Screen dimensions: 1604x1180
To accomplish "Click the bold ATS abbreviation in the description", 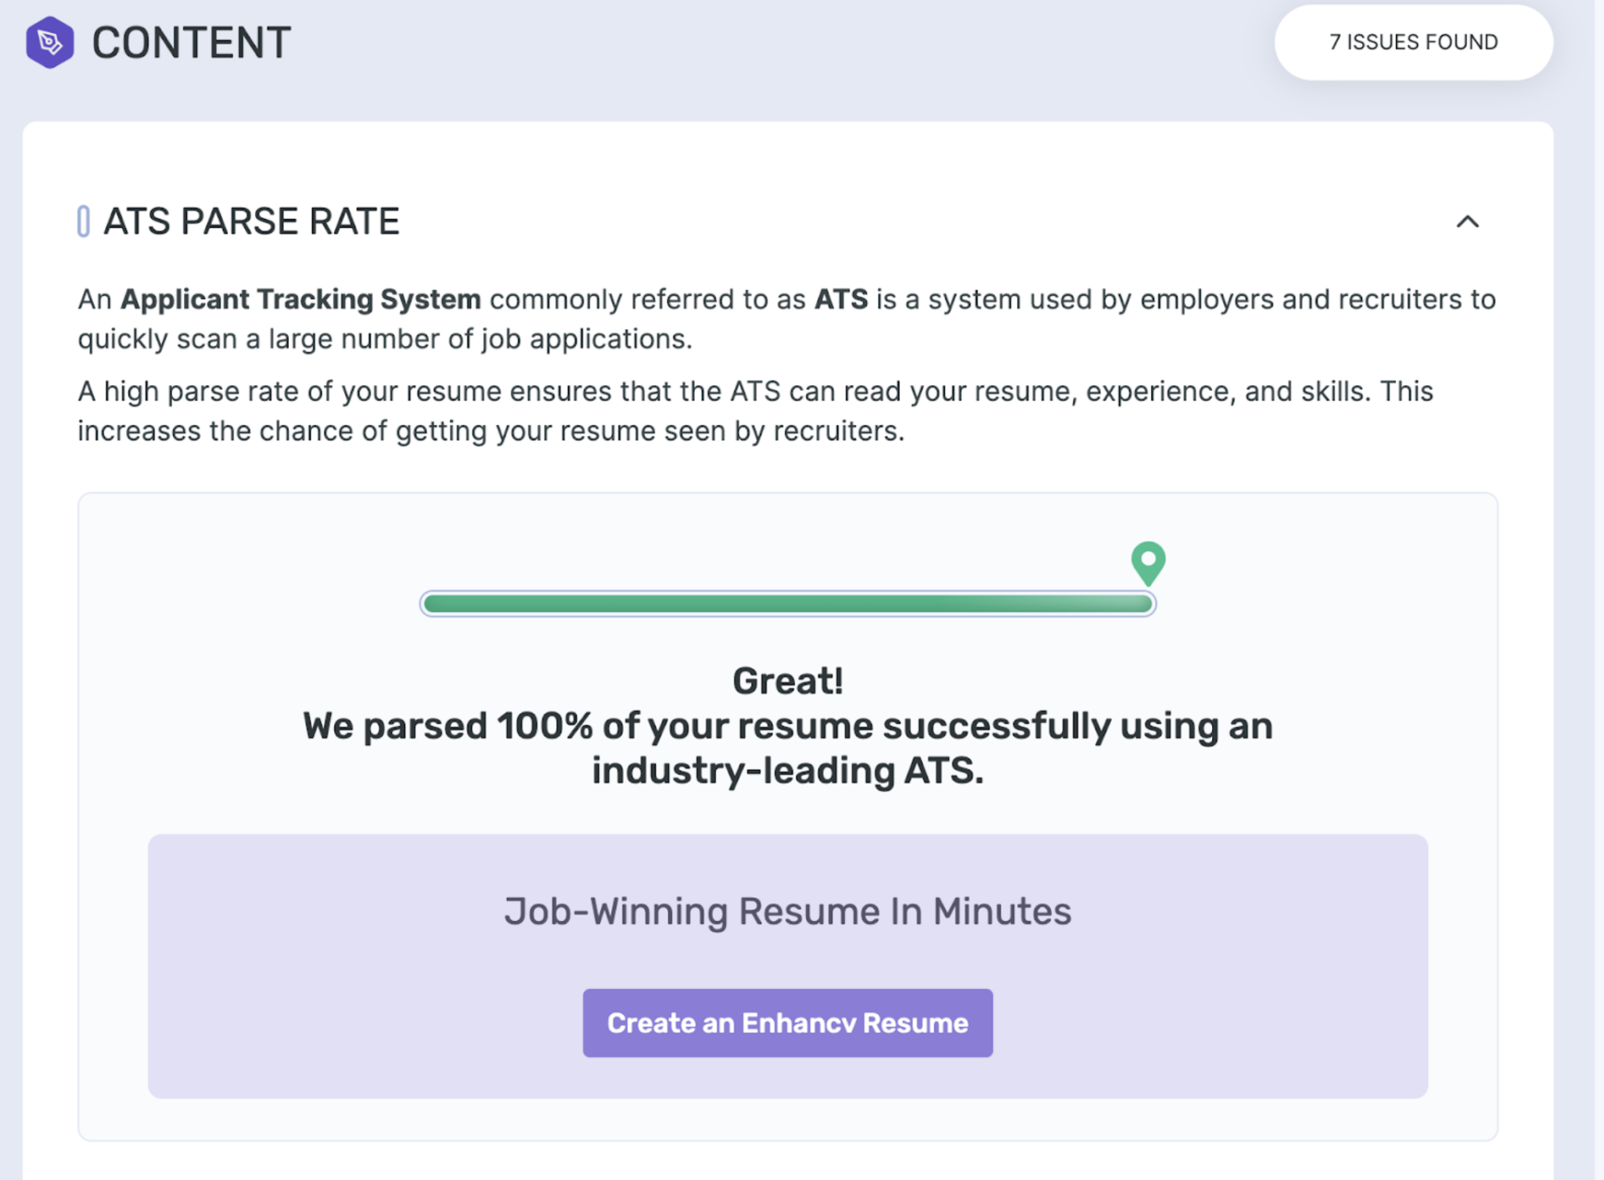I will [x=840, y=299].
